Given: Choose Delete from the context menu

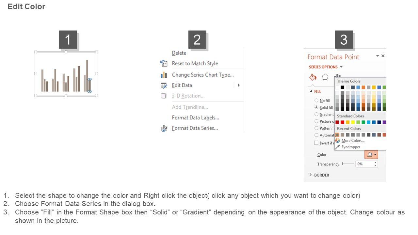Looking at the screenshot, I should [x=179, y=53].
